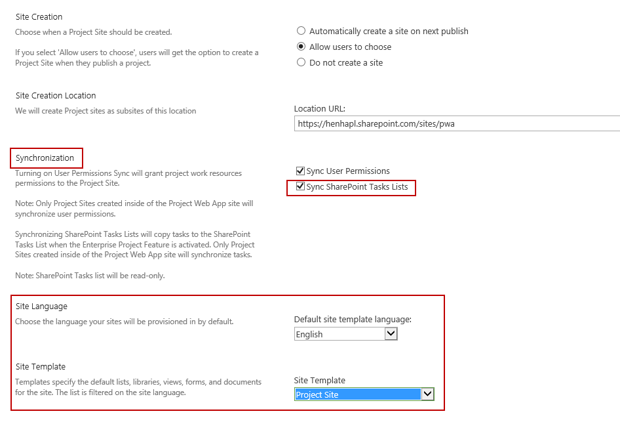Select 'Automatically create a site on next publish'
Viewport: 620px width, 422px height.
click(x=301, y=31)
